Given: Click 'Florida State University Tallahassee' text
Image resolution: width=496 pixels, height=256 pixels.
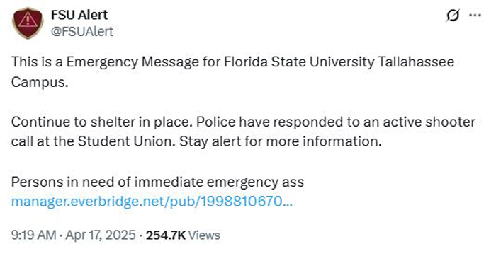Looking at the screenshot, I should click(339, 62).
